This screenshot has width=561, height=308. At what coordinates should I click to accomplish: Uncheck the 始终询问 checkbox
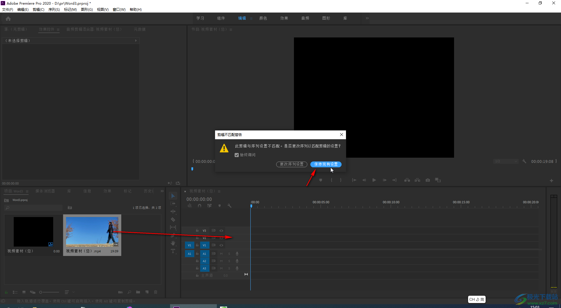[x=237, y=155]
